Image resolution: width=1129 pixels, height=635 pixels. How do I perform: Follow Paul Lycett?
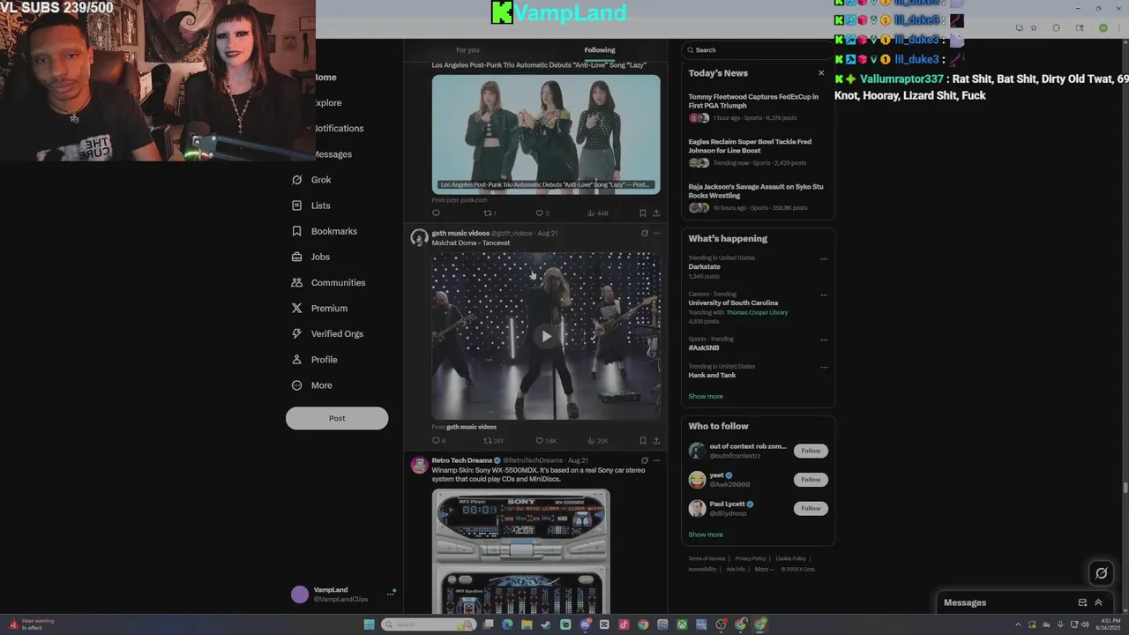tap(811, 508)
